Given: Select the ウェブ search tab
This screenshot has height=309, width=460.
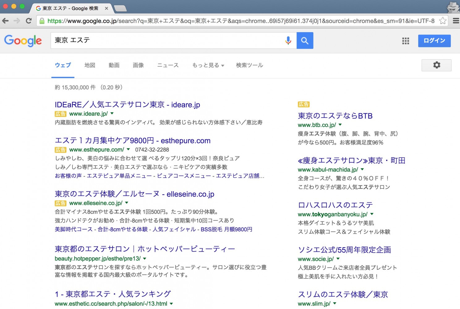Looking at the screenshot, I should (x=63, y=65).
